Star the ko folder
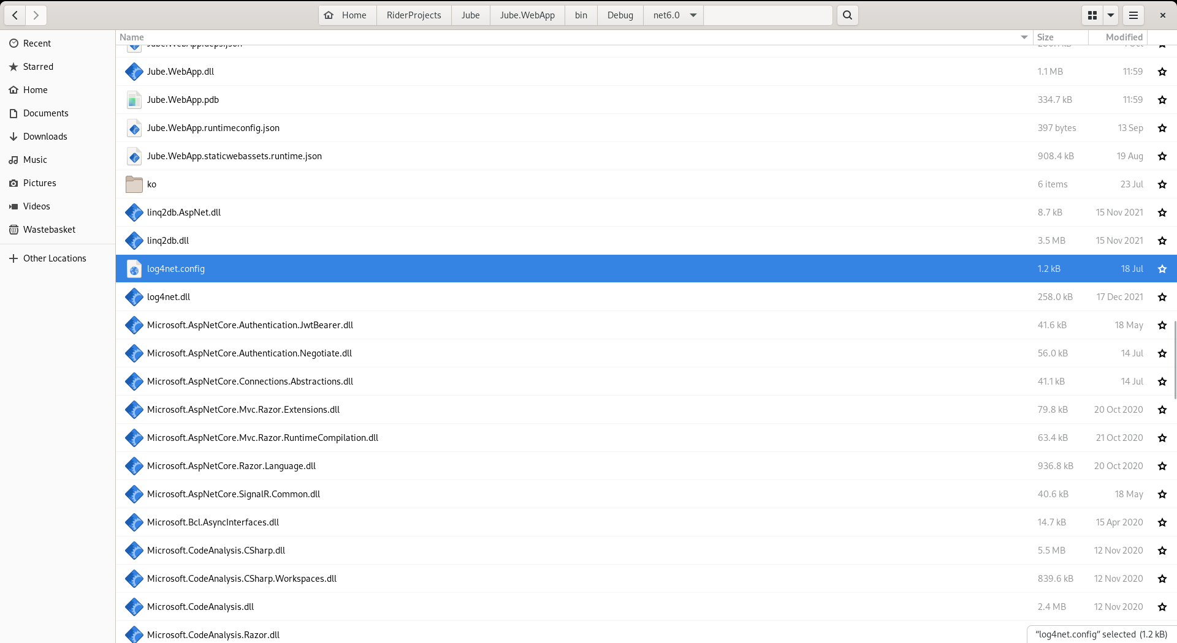 1162,184
